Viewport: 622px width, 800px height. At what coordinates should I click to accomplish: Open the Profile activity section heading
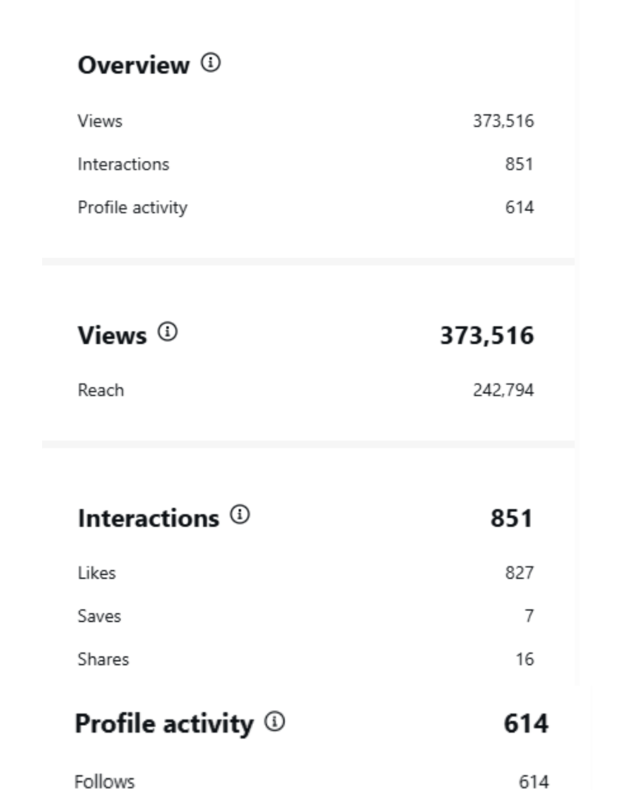163,723
